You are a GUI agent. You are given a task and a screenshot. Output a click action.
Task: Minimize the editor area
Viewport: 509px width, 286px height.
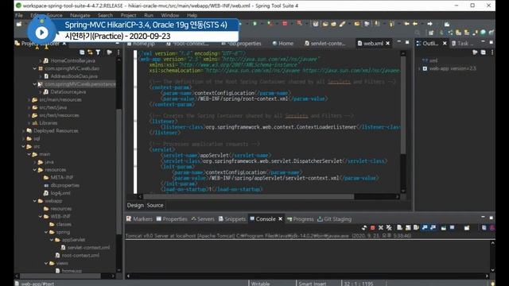[x=399, y=42]
